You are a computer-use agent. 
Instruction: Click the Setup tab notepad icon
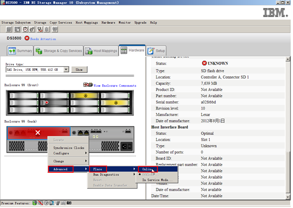click(x=150, y=51)
